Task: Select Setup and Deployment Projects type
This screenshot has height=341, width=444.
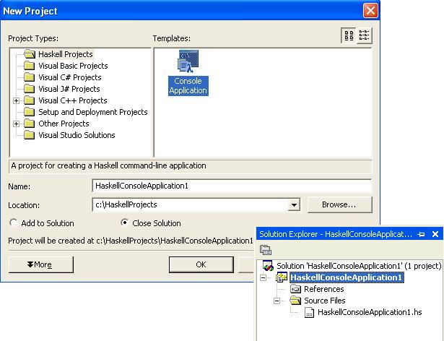Action: point(93,112)
